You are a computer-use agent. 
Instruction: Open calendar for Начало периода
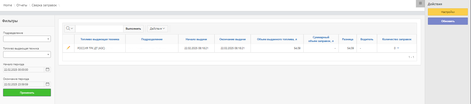click(x=48, y=70)
